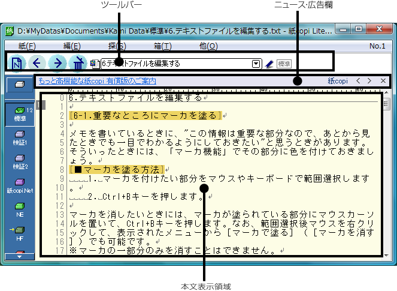397x291 pixels.
Task: Go back with the left arrow button
Action: (38, 62)
